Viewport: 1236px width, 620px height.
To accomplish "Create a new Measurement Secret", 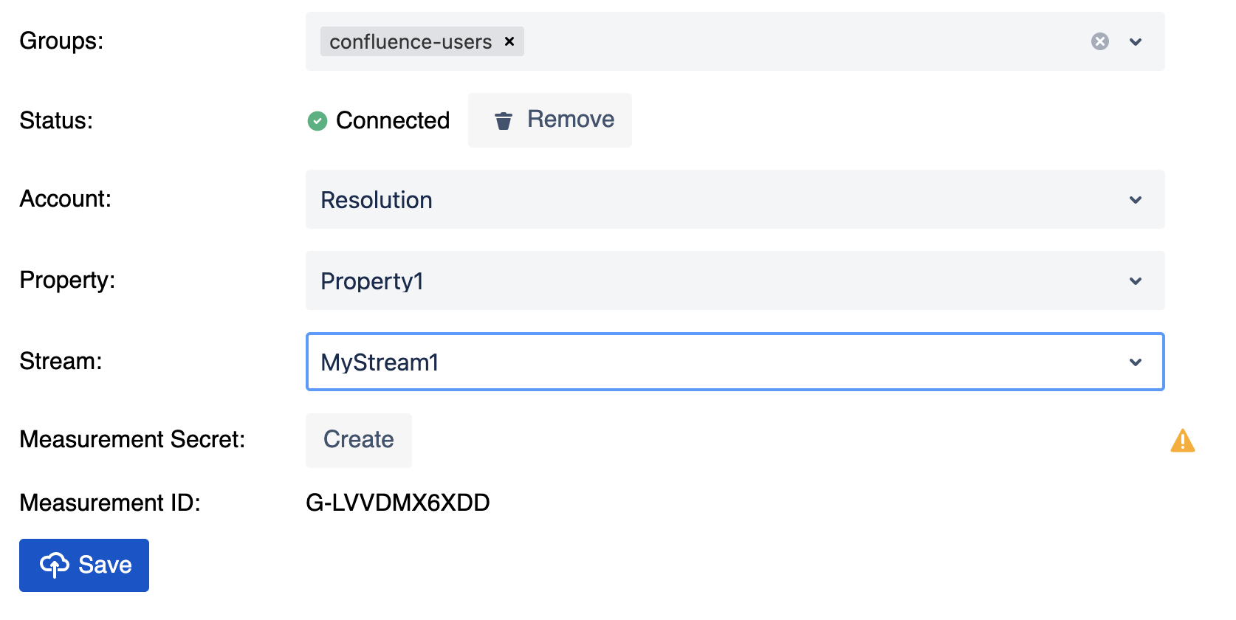I will [359, 440].
